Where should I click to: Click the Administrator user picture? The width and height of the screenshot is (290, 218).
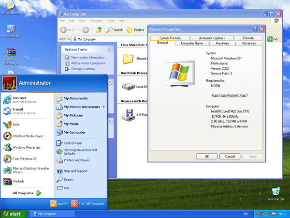(x=10, y=83)
